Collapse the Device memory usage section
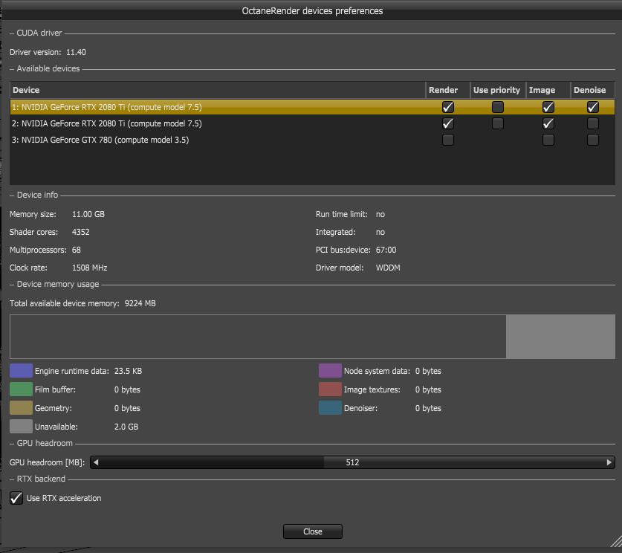Image resolution: width=622 pixels, height=553 pixels. 12,285
